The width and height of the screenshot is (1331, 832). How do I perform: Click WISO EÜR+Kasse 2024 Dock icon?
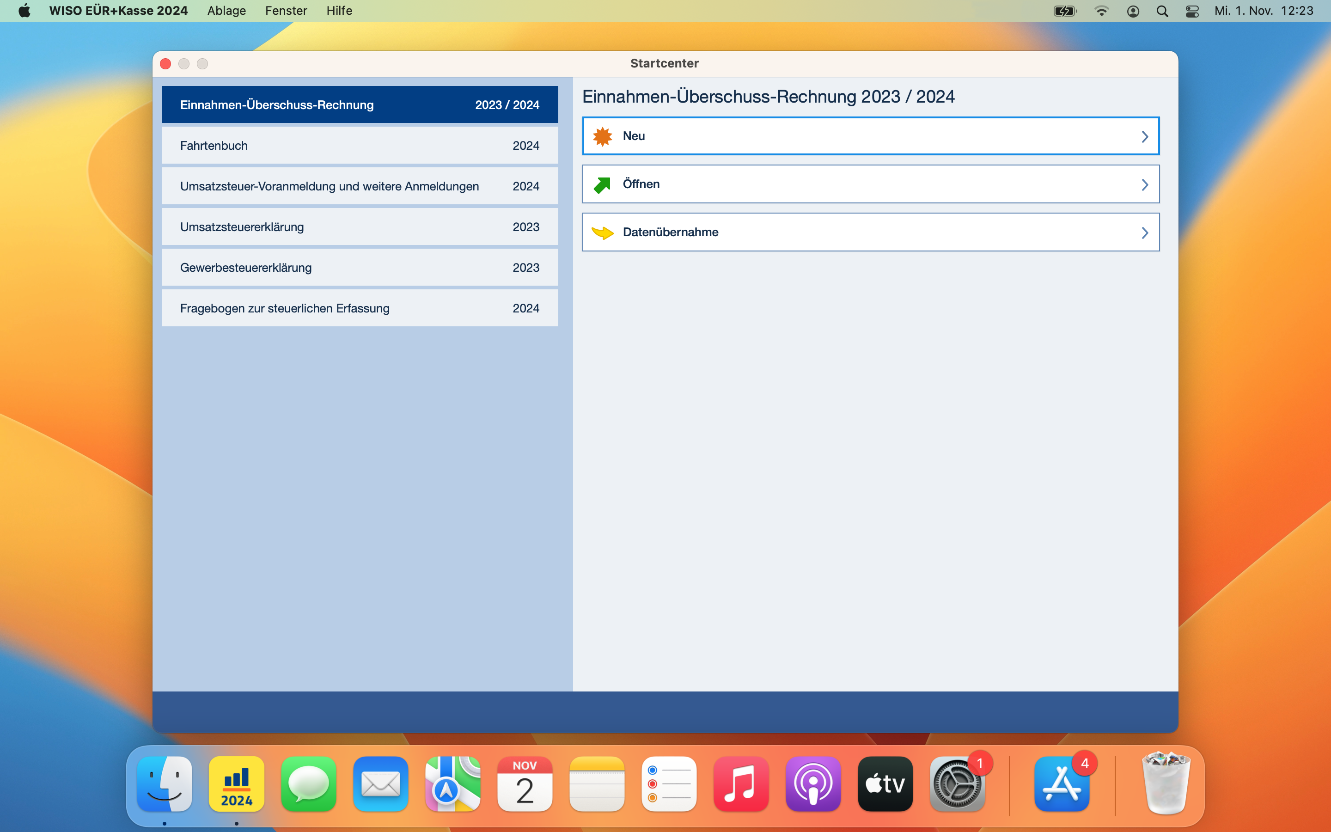[x=237, y=784]
